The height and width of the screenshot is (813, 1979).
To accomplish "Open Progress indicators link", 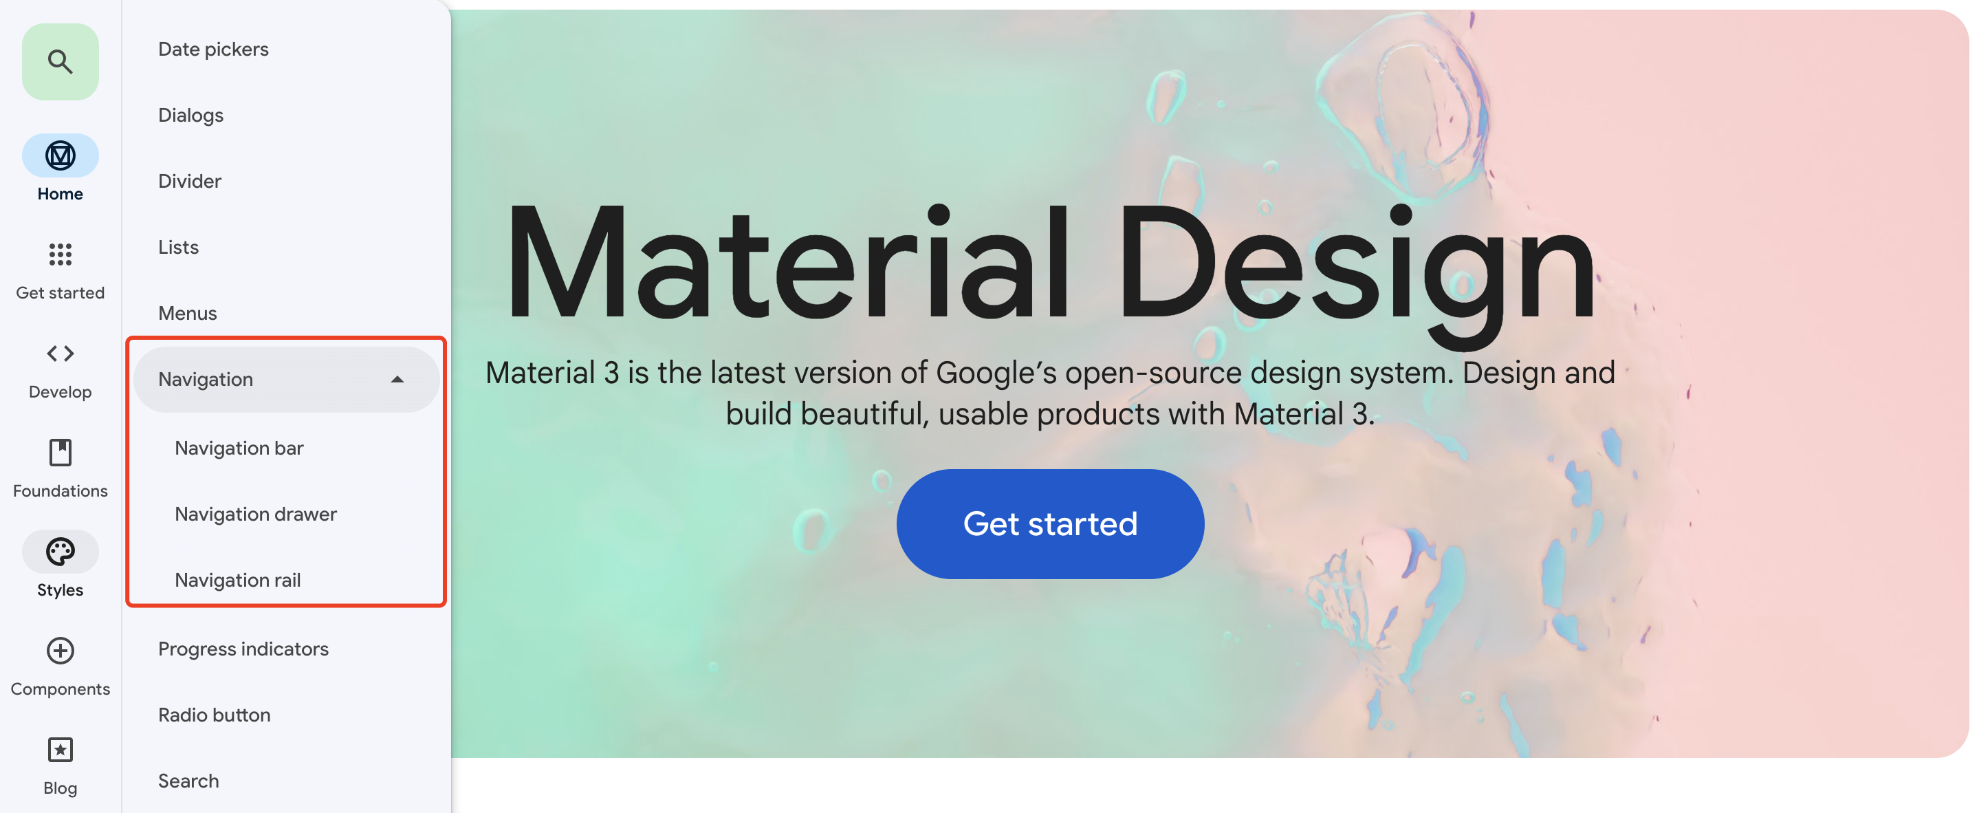I will (x=243, y=649).
